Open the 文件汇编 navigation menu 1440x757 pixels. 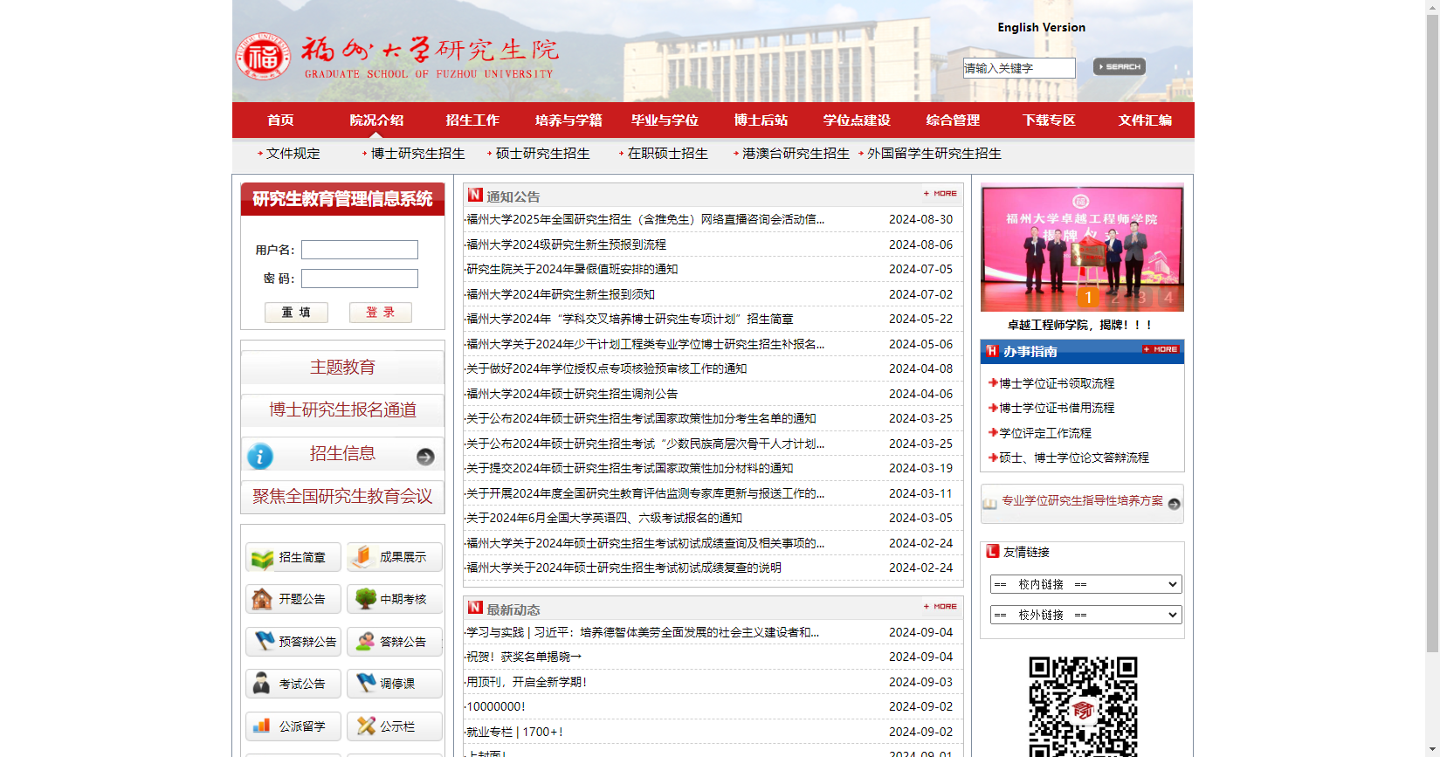(1145, 120)
